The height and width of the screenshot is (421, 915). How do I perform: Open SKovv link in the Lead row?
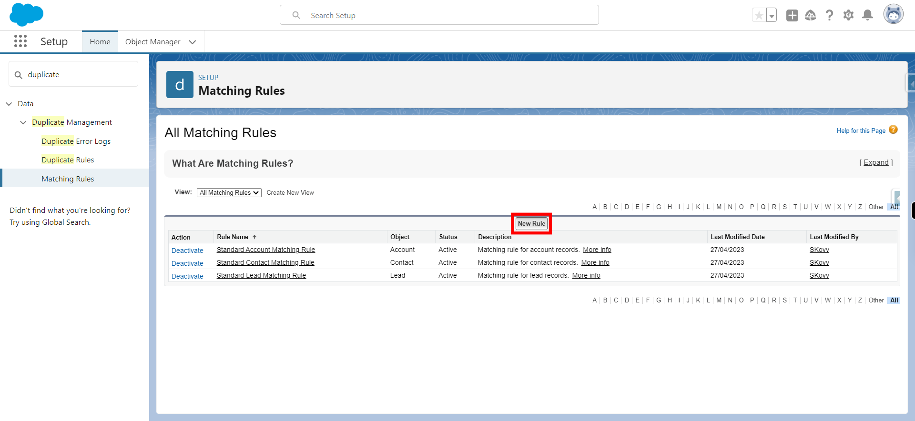(x=819, y=275)
